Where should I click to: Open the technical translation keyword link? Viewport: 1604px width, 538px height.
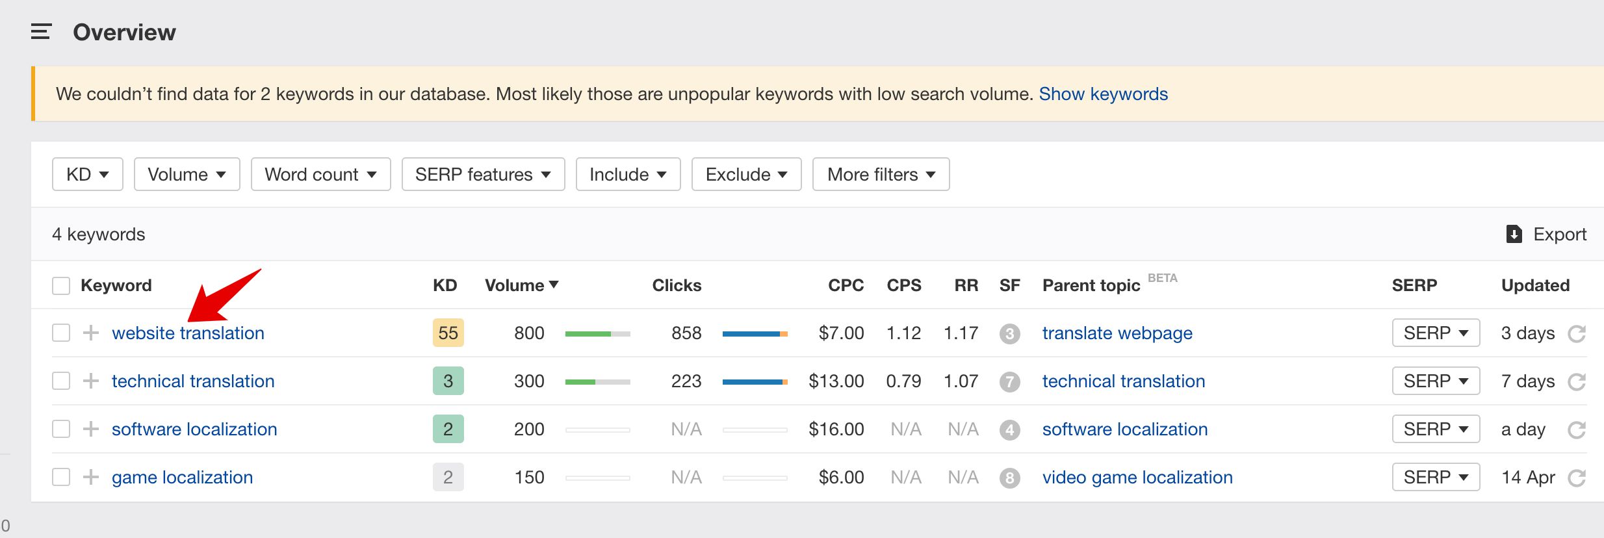193,381
